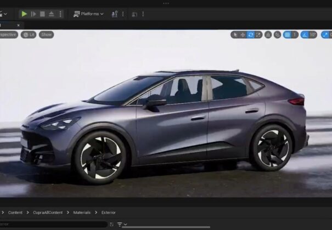Select the Scale transform tool
This screenshot has width=332, height=230.
point(258,34)
